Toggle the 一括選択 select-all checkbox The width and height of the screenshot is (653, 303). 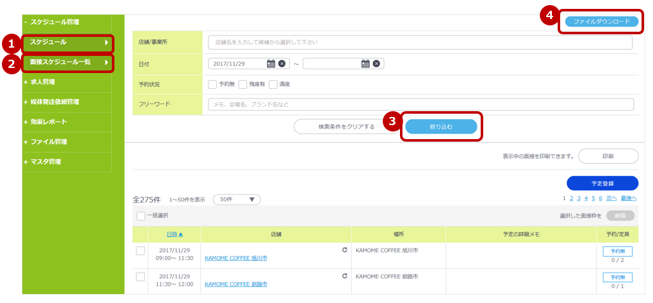click(141, 216)
